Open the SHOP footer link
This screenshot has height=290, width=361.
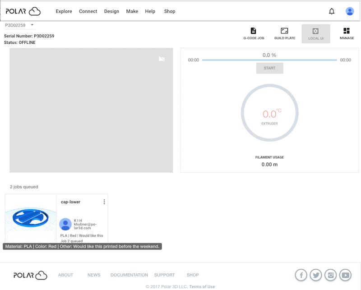[x=193, y=275]
